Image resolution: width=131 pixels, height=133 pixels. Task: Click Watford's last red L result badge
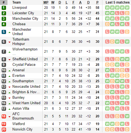pyautogui.click(x=127, y=124)
